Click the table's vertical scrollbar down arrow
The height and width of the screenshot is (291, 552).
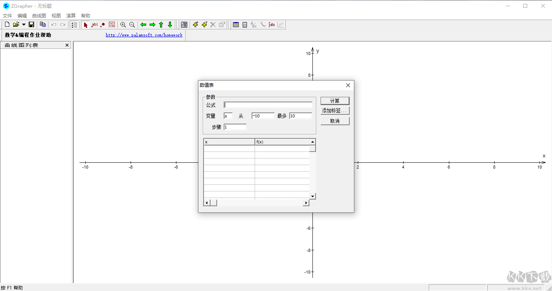(x=312, y=196)
